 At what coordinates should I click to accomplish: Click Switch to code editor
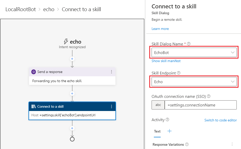(x=221, y=120)
